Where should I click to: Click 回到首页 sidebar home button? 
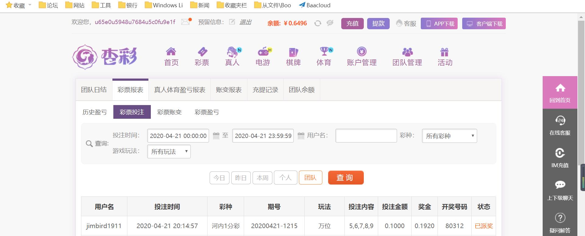coord(560,93)
